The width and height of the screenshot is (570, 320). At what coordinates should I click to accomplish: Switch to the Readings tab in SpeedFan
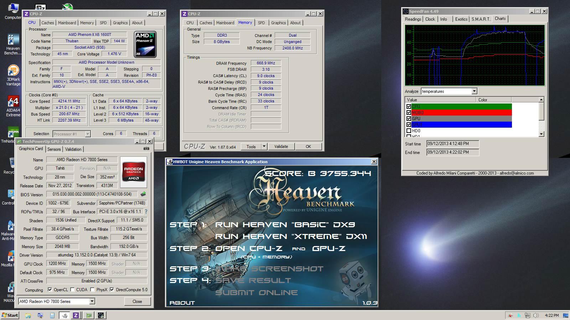pyautogui.click(x=413, y=19)
